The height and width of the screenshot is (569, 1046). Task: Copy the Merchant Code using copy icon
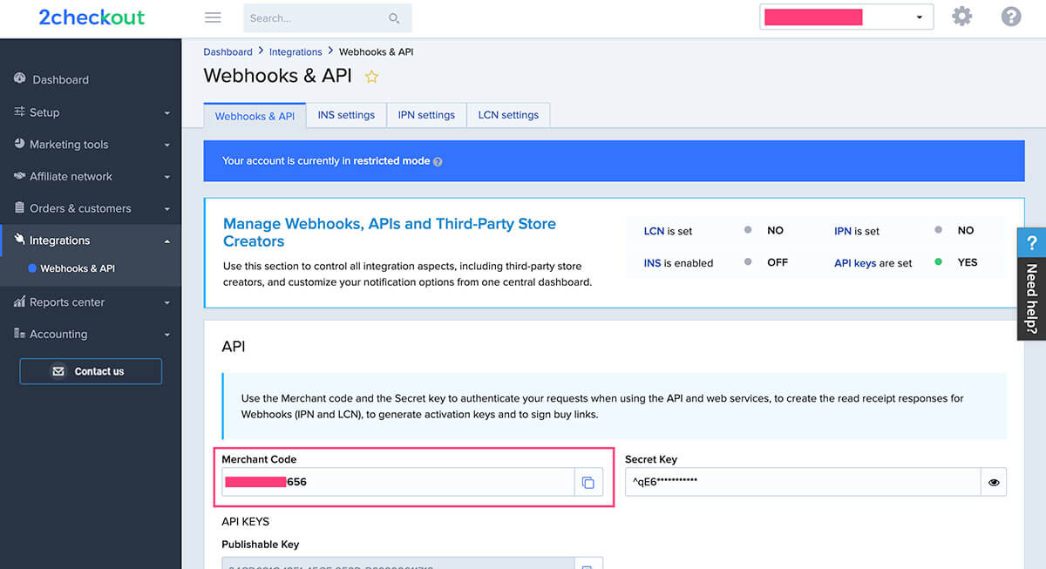588,481
